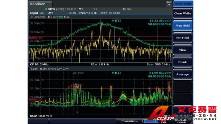Click the green RBW status indicator dot
The height and width of the screenshot is (124, 221).
click(x=46, y=9)
